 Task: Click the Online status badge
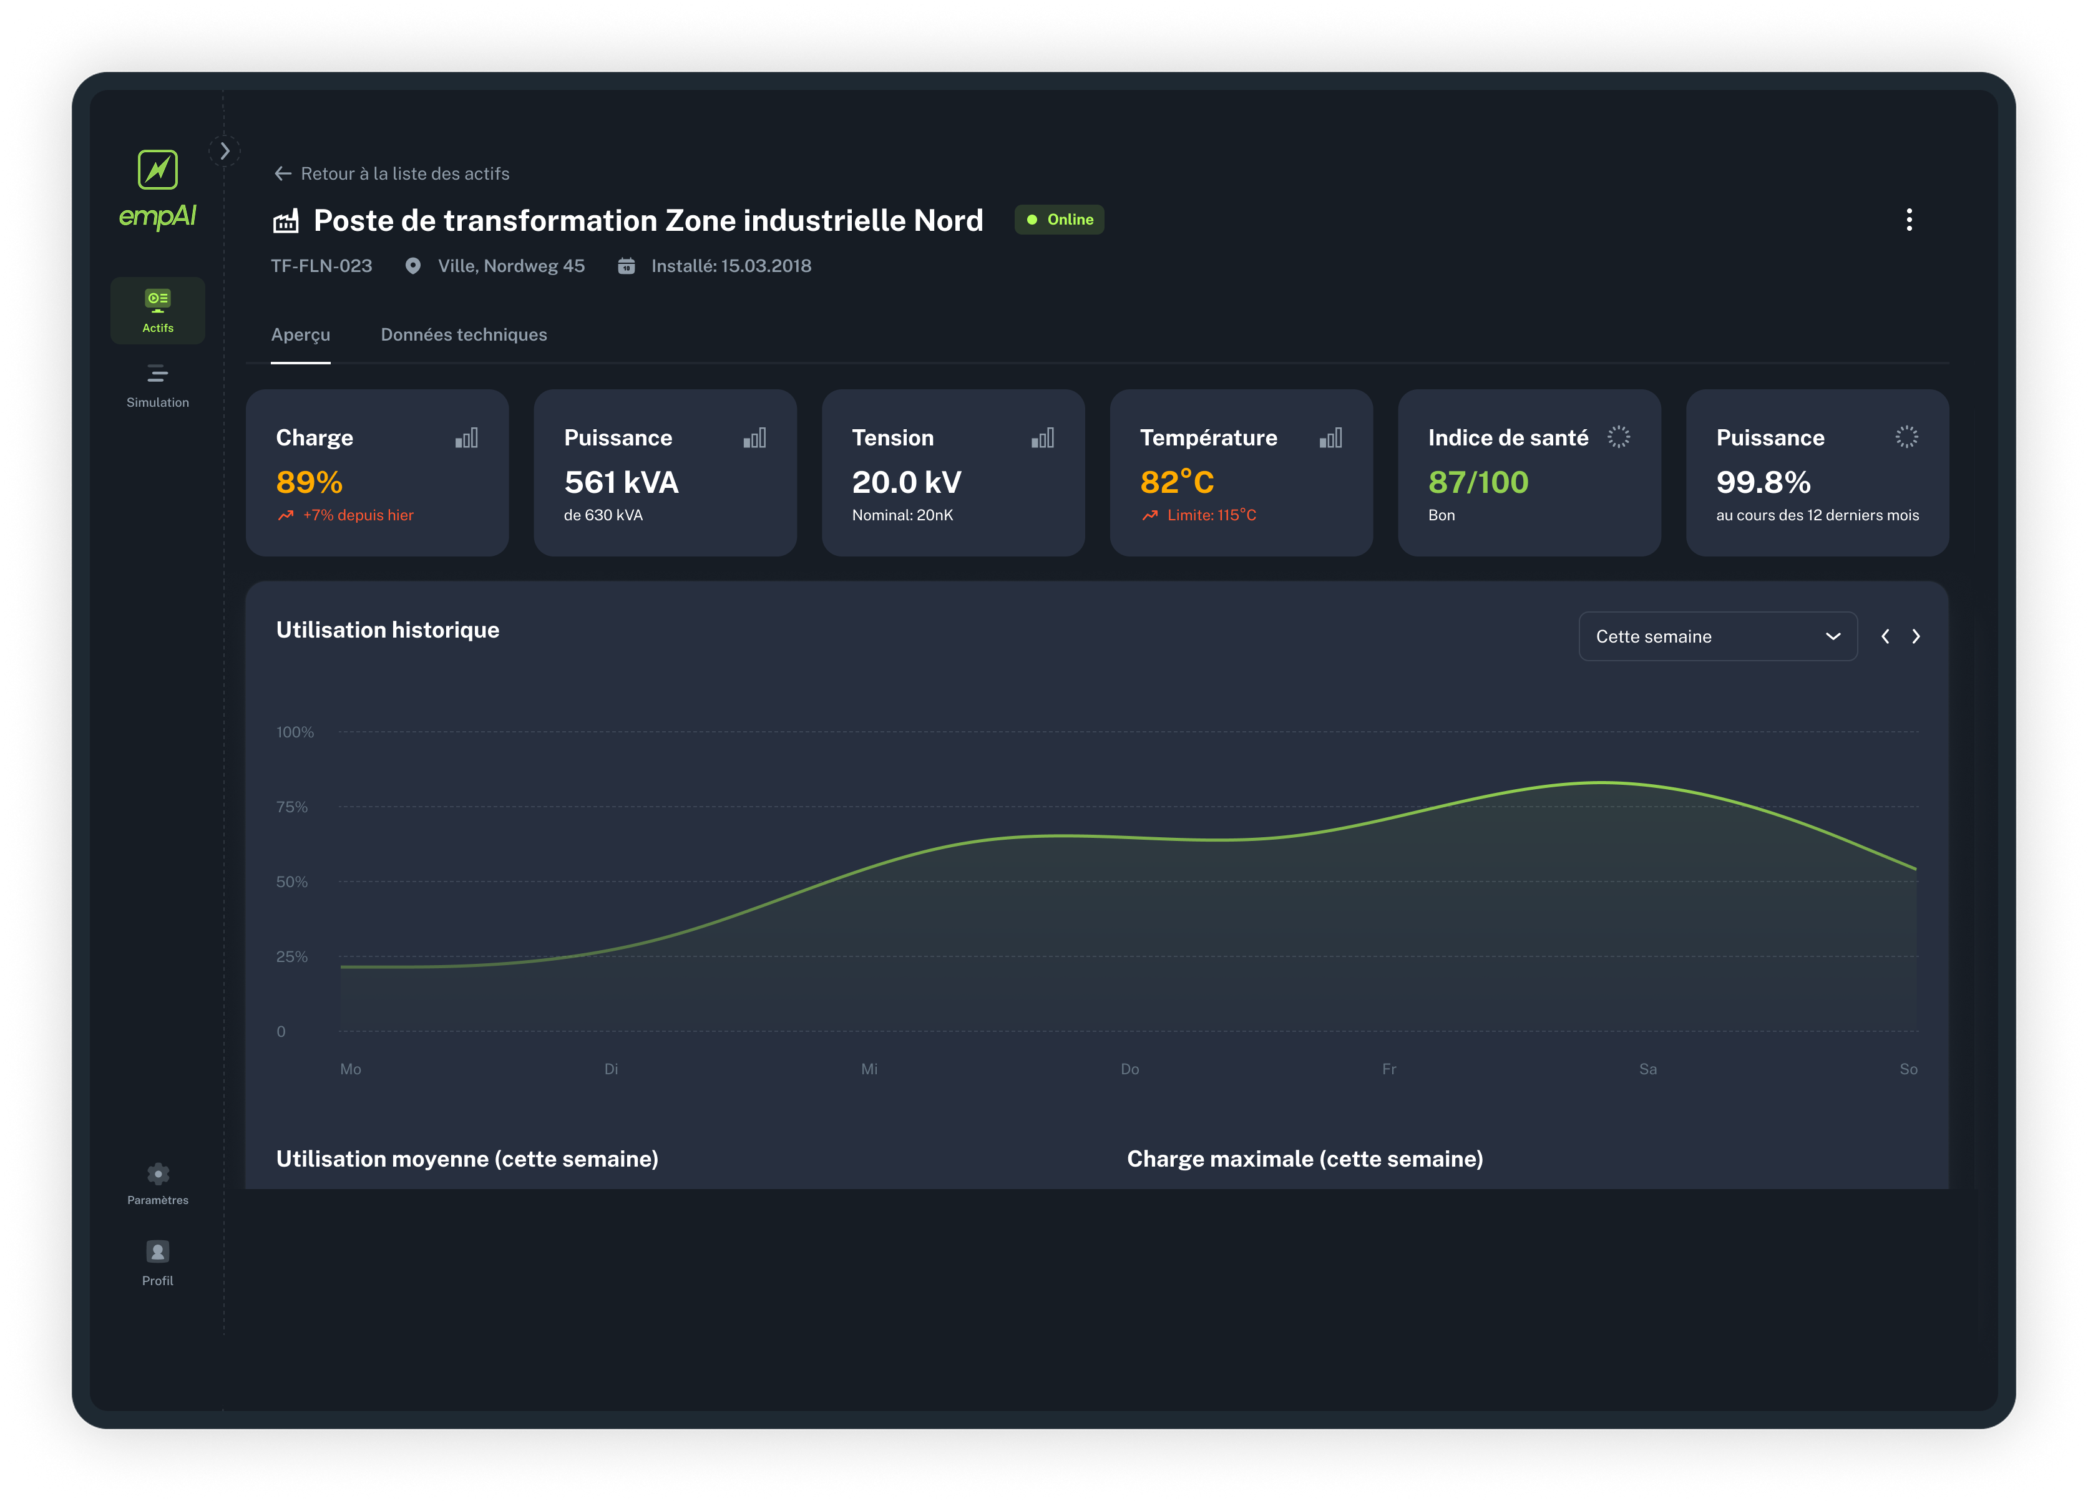1059,220
